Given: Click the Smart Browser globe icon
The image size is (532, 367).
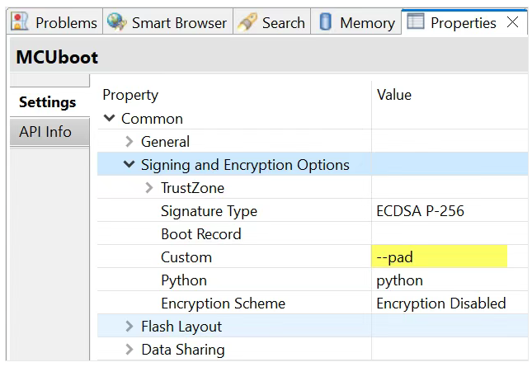Looking at the screenshot, I should [x=116, y=21].
